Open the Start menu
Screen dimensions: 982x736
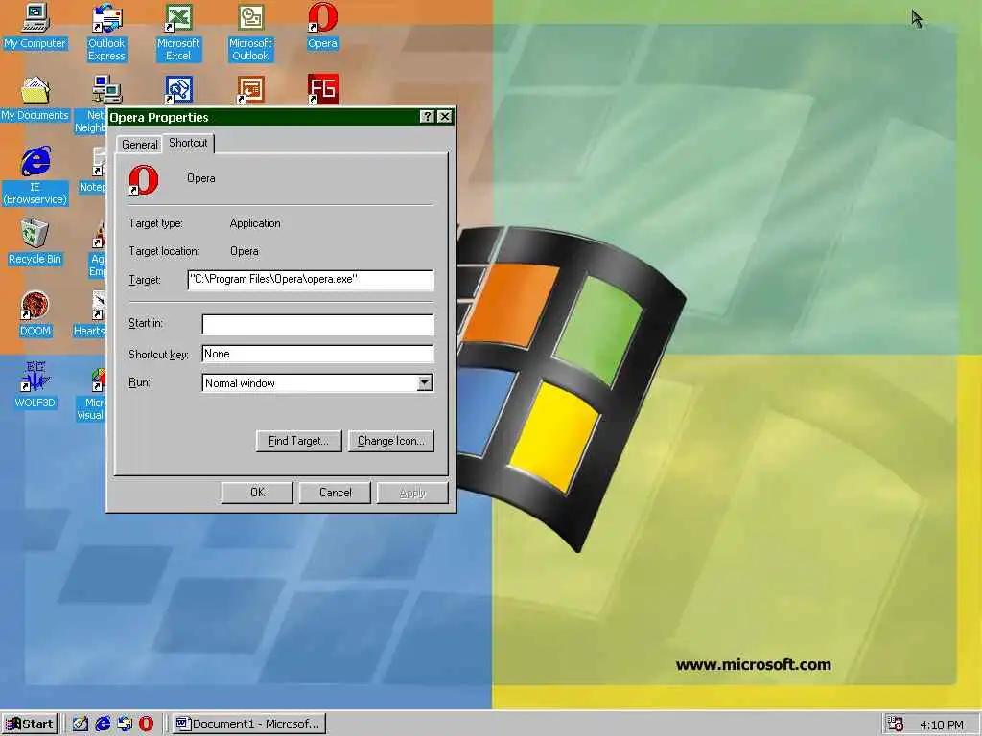pos(30,724)
